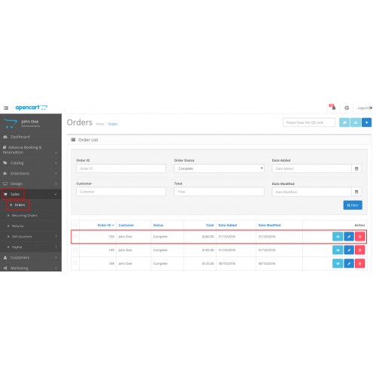Open the notifications bell icon
Image resolution: width=376 pixels, height=376 pixels.
[332, 108]
